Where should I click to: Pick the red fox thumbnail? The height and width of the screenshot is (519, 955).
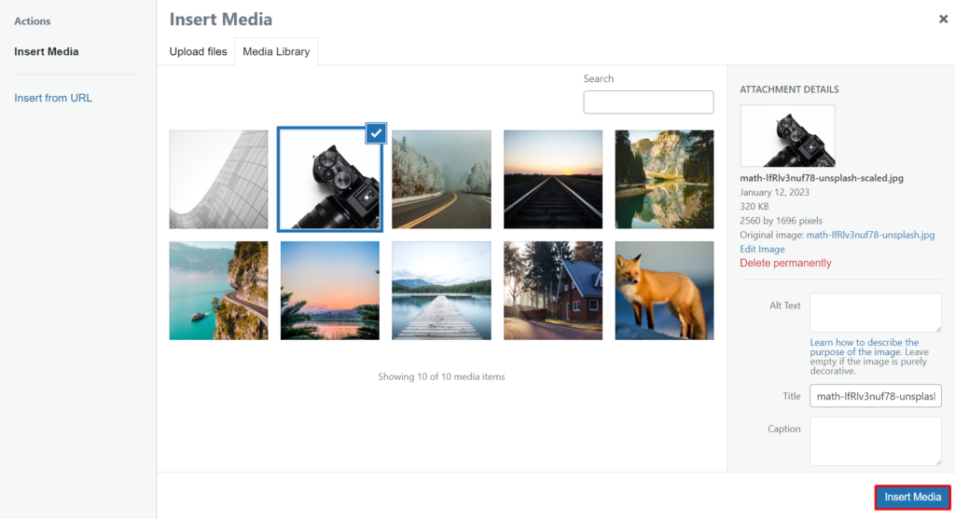664,291
